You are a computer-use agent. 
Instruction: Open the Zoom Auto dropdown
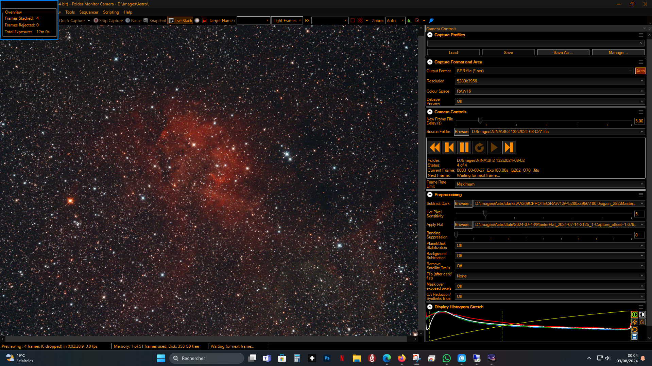[x=395, y=21]
